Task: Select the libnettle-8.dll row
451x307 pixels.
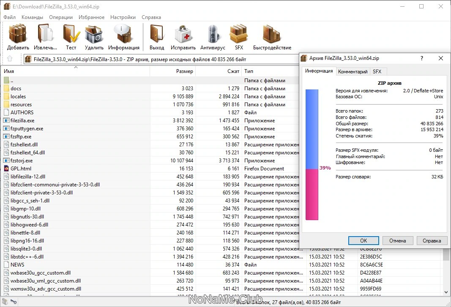Action: click(x=150, y=233)
